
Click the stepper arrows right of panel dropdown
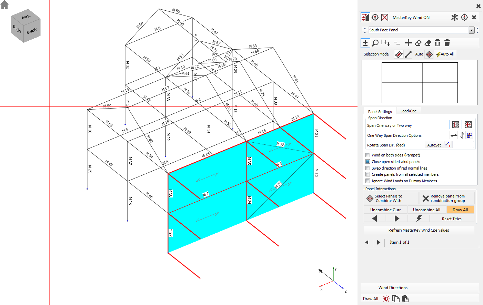477,30
